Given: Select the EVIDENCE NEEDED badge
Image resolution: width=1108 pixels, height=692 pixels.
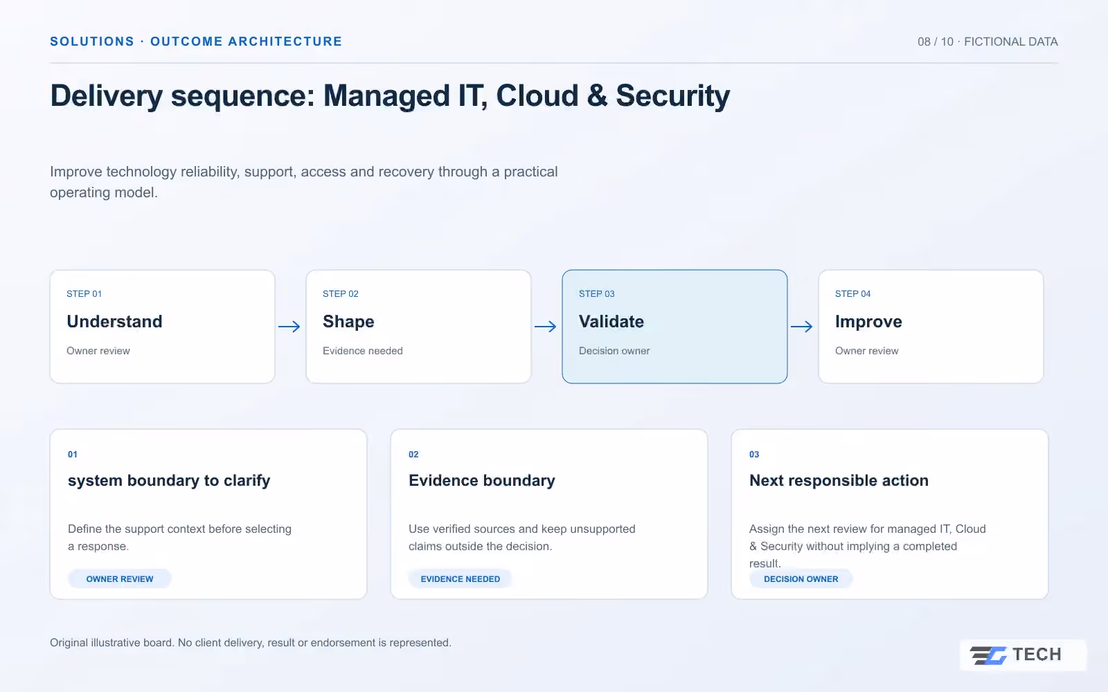Looking at the screenshot, I should [x=461, y=579].
